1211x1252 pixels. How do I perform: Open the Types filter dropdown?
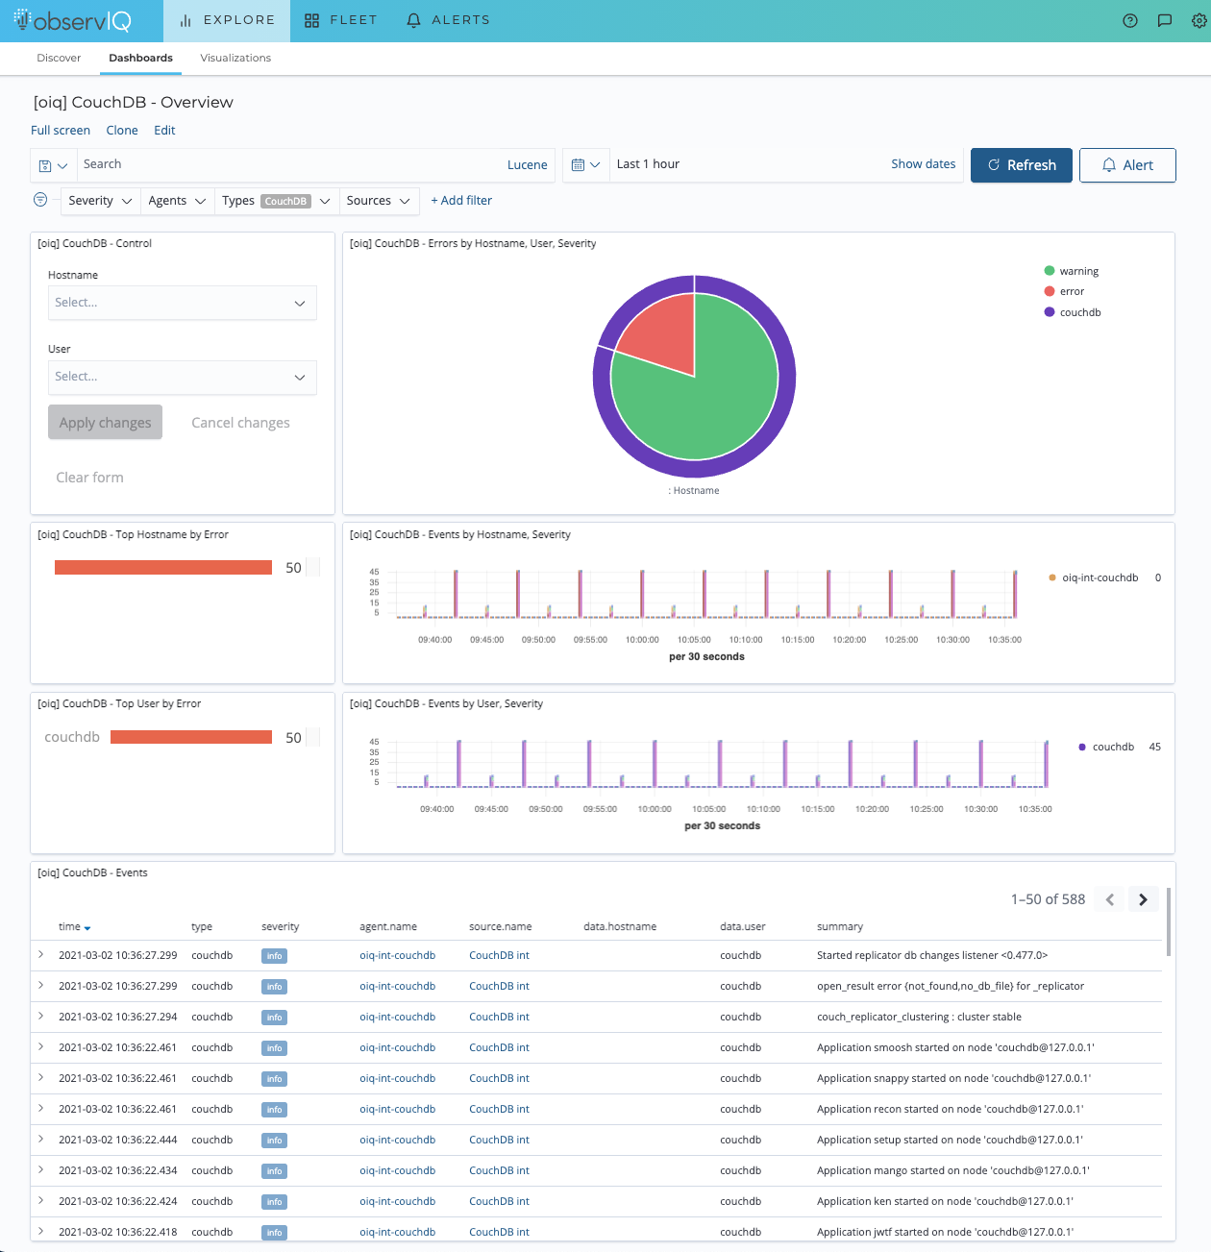(277, 201)
